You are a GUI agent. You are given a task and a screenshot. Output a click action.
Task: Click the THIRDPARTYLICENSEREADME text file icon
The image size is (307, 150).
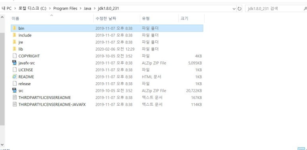coord(14,97)
